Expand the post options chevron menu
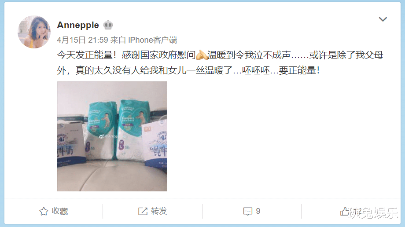 click(x=383, y=19)
